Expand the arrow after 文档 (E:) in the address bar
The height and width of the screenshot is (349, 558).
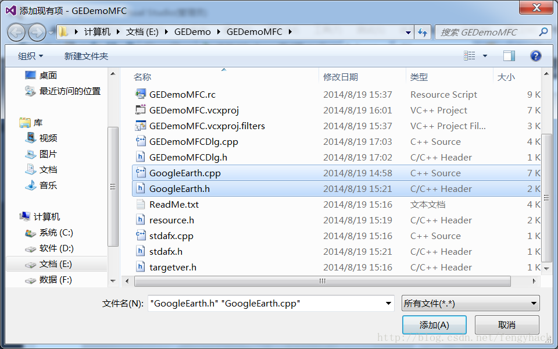(x=166, y=32)
